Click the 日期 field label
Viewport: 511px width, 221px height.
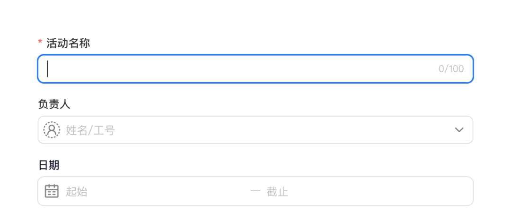tap(49, 165)
